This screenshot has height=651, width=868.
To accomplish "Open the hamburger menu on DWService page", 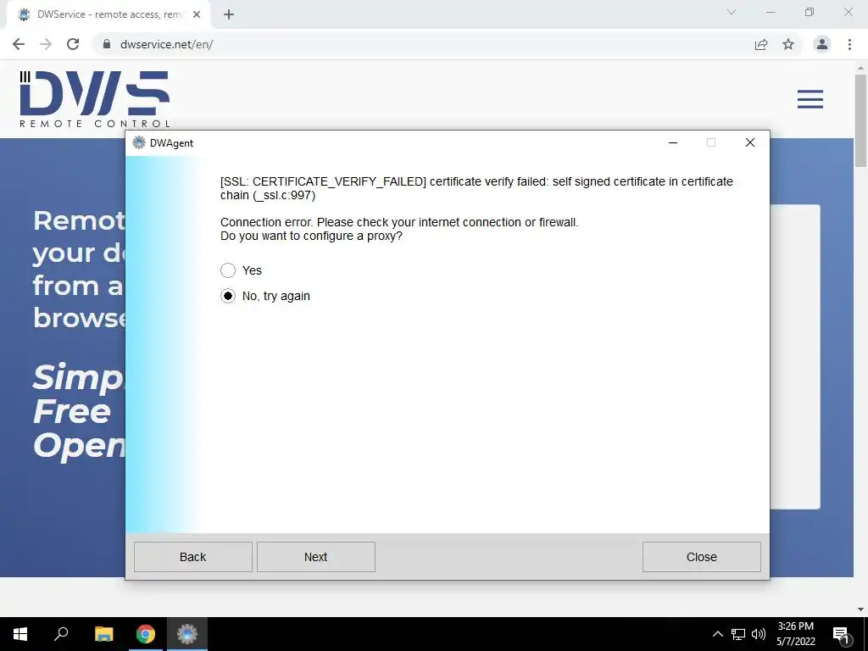I will click(810, 99).
